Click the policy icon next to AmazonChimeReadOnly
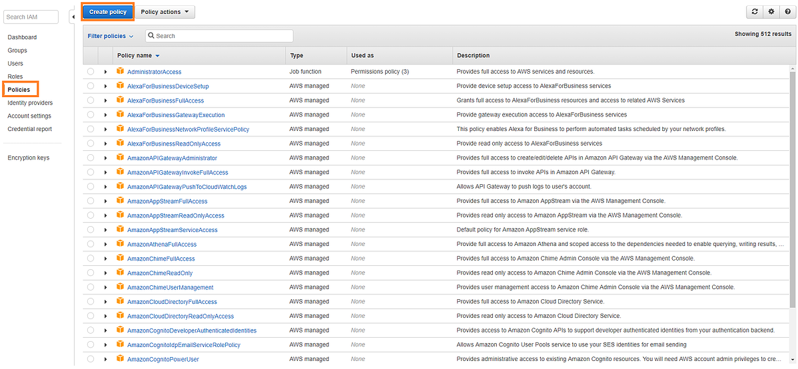 click(x=121, y=273)
